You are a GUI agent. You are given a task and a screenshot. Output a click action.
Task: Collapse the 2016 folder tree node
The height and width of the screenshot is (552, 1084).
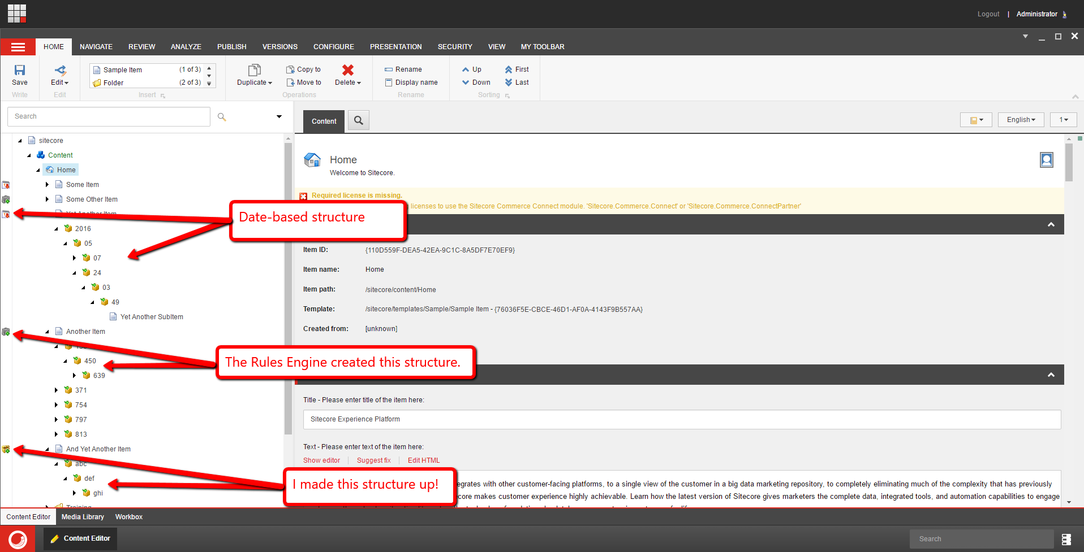click(57, 229)
